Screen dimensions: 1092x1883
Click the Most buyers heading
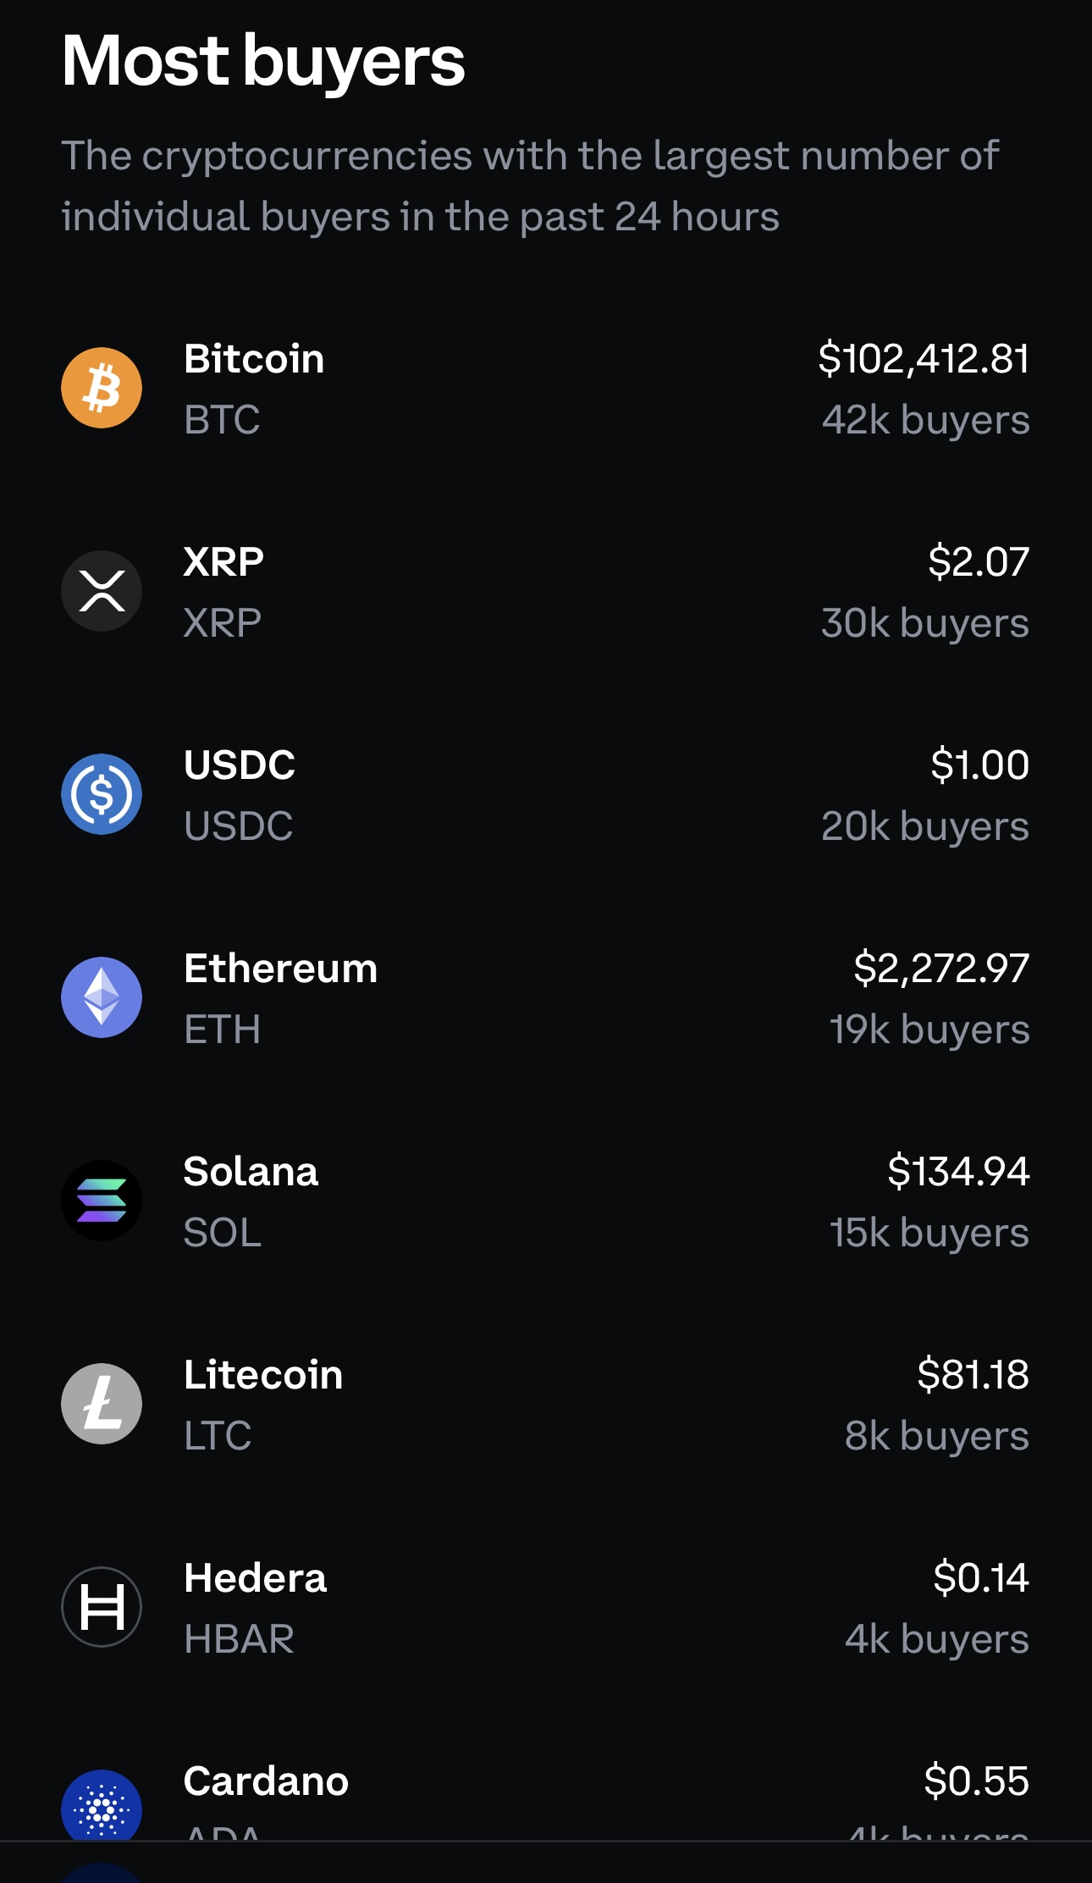tap(263, 61)
